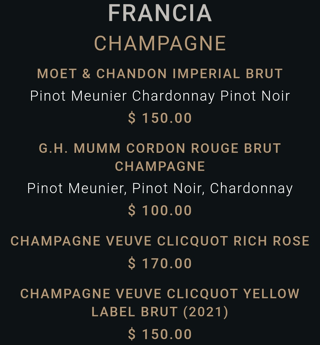
Task: Select the CHAMPAGNE section heading
Action: pyautogui.click(x=160, y=44)
